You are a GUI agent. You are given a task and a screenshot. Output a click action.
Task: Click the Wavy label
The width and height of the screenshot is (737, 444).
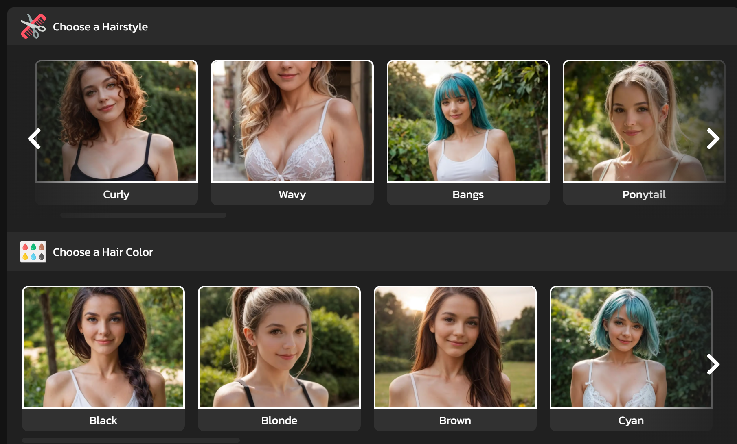(292, 194)
